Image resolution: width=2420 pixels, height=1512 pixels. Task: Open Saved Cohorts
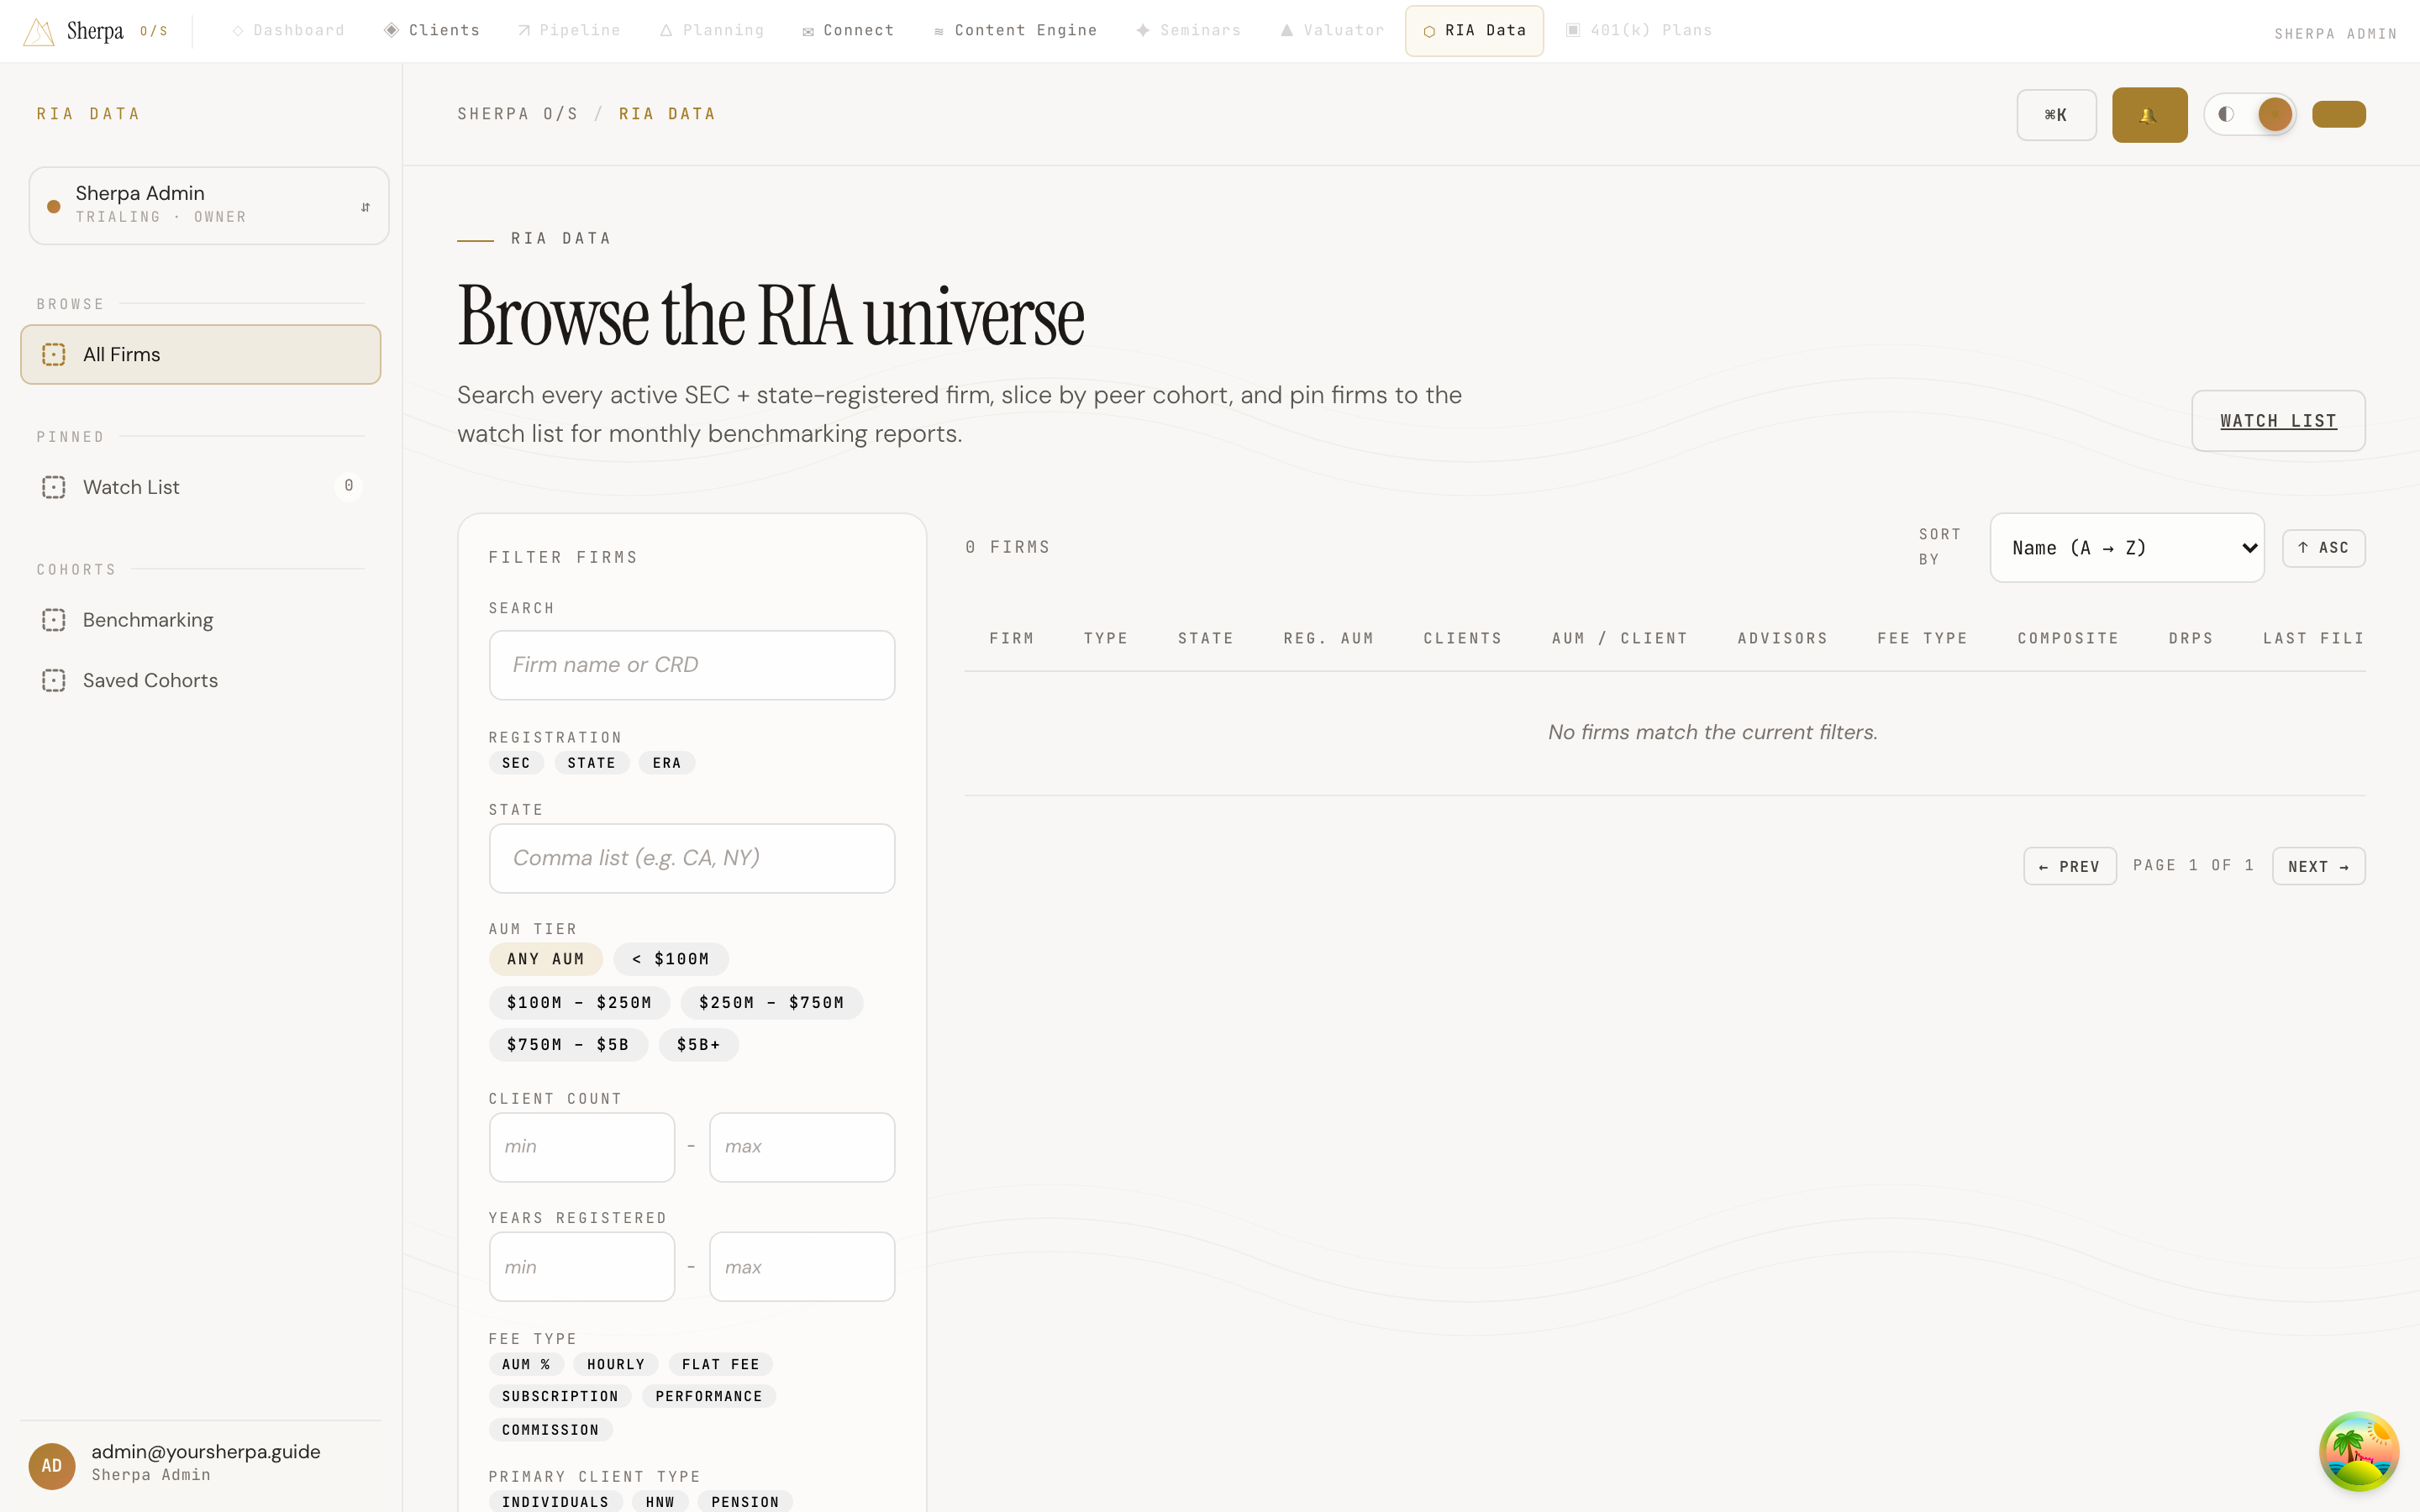pyautogui.click(x=200, y=680)
